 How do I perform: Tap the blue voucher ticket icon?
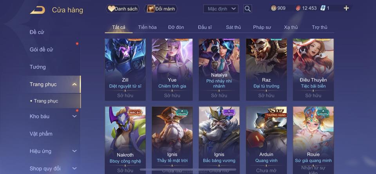point(322,8)
